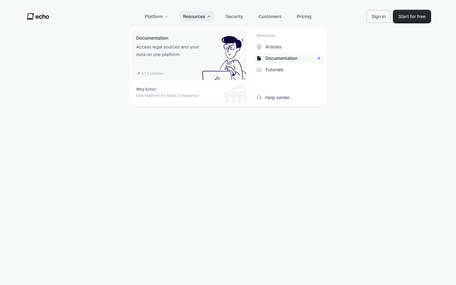Click the Sign in button

[x=378, y=16]
